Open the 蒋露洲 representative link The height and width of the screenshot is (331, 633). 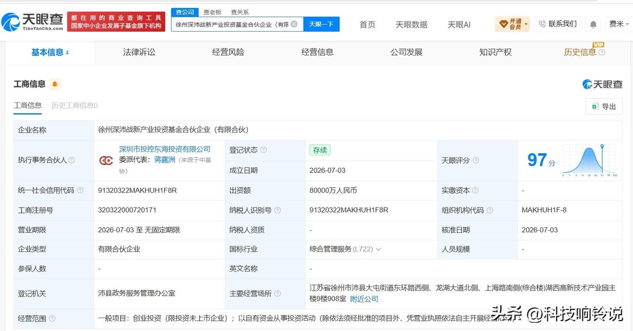(x=164, y=160)
